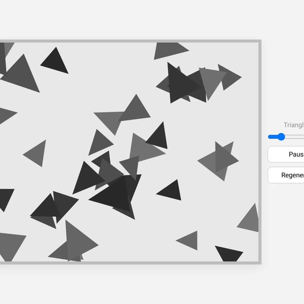This screenshot has height=304, width=304.
Task: Click the blue triangle count slider thumb
Action: (281, 137)
